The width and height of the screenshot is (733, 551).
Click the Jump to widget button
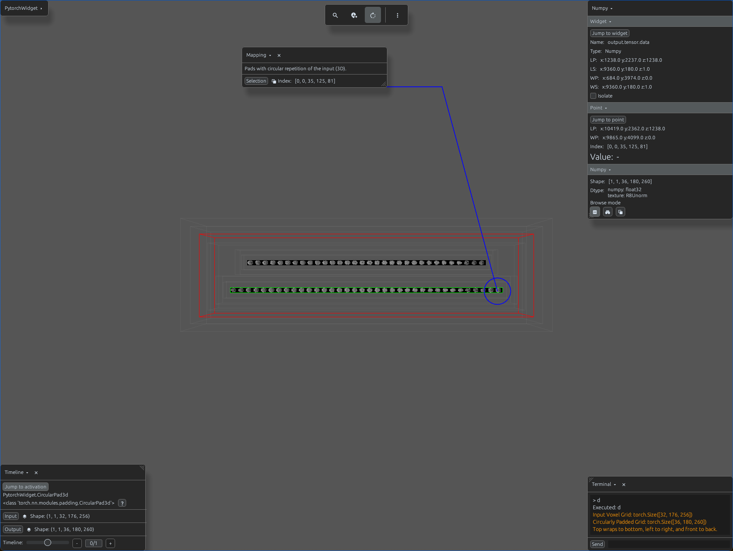[610, 33]
